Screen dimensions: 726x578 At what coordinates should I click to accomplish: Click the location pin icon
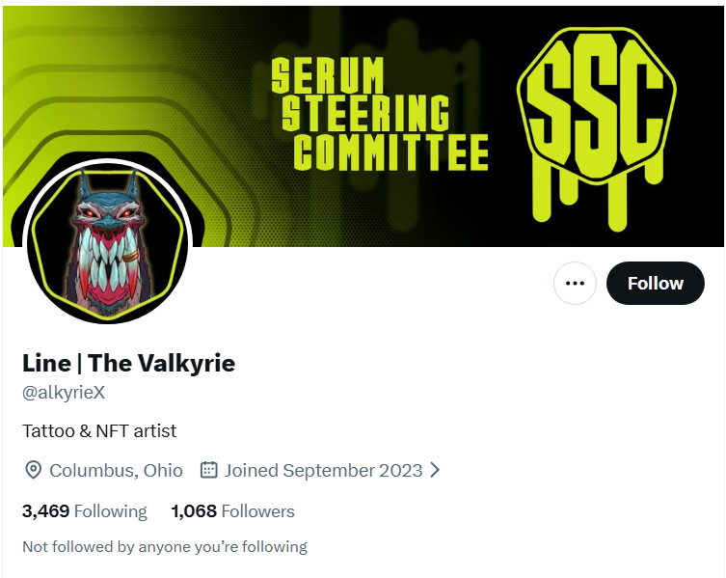[33, 471]
